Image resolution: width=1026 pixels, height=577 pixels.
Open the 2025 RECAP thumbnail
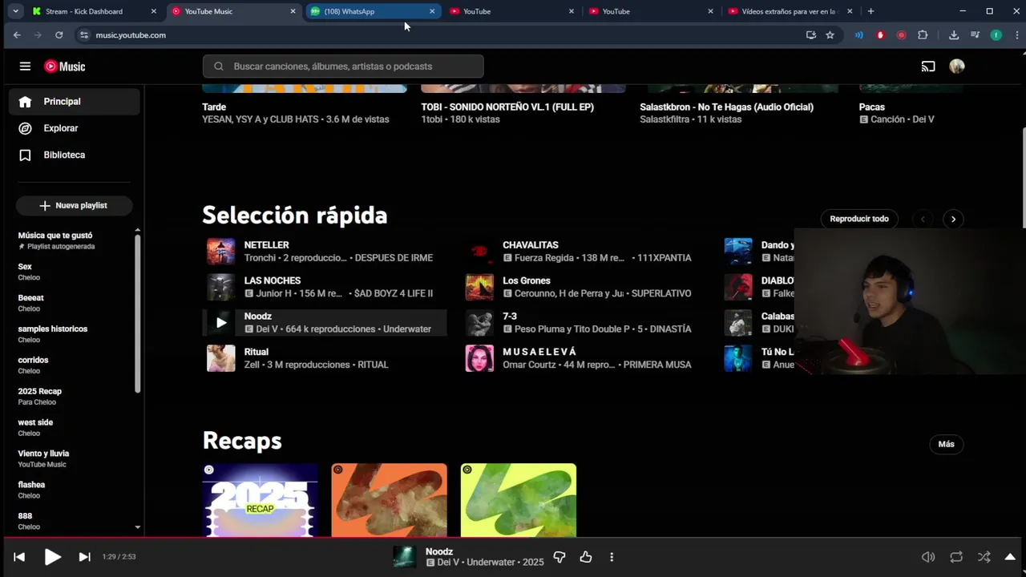(x=260, y=500)
